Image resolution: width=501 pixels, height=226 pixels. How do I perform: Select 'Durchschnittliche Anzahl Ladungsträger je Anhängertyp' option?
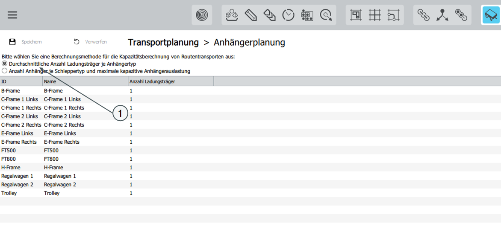pyautogui.click(x=5, y=64)
